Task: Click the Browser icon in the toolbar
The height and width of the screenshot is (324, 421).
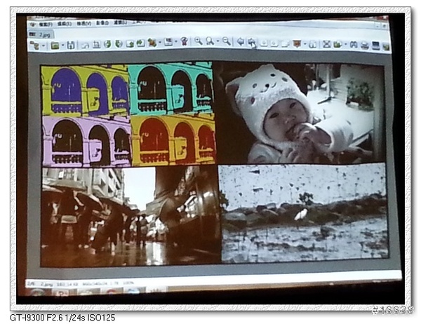Action: (x=34, y=46)
